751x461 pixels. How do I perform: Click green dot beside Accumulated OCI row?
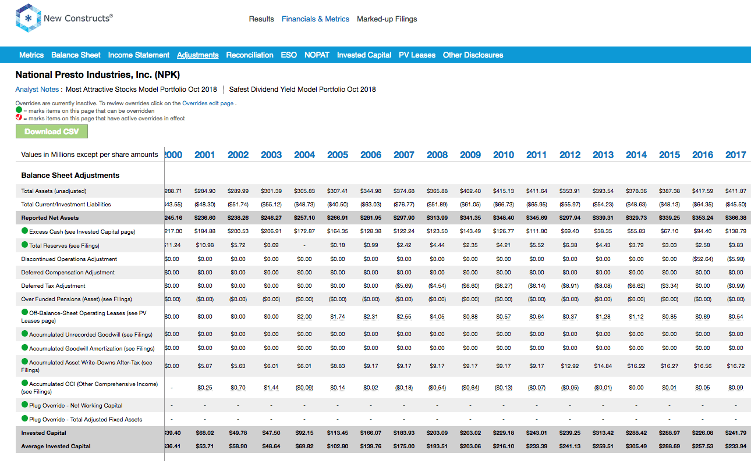24,383
